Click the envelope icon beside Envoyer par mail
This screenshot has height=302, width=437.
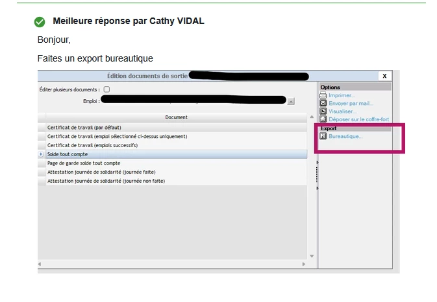coord(323,104)
